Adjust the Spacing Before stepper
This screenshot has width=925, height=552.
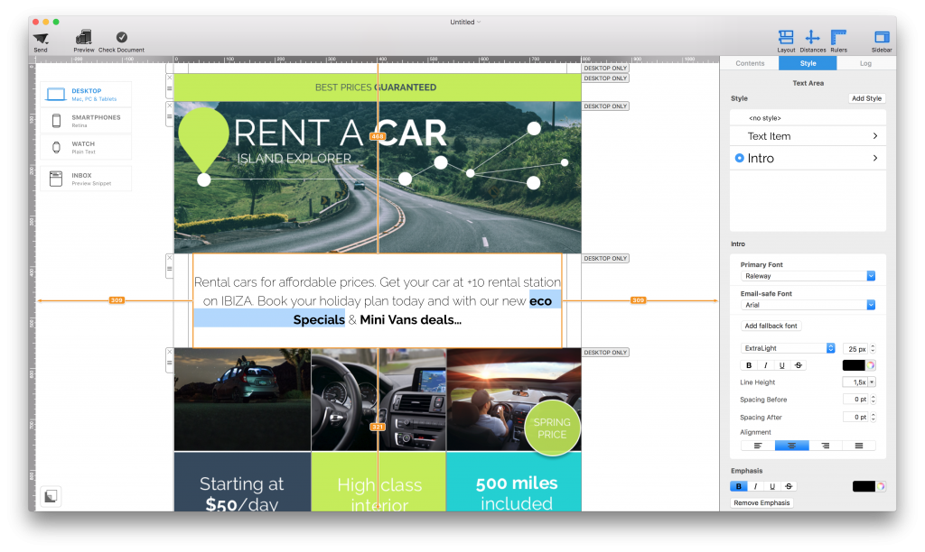pyautogui.click(x=874, y=400)
